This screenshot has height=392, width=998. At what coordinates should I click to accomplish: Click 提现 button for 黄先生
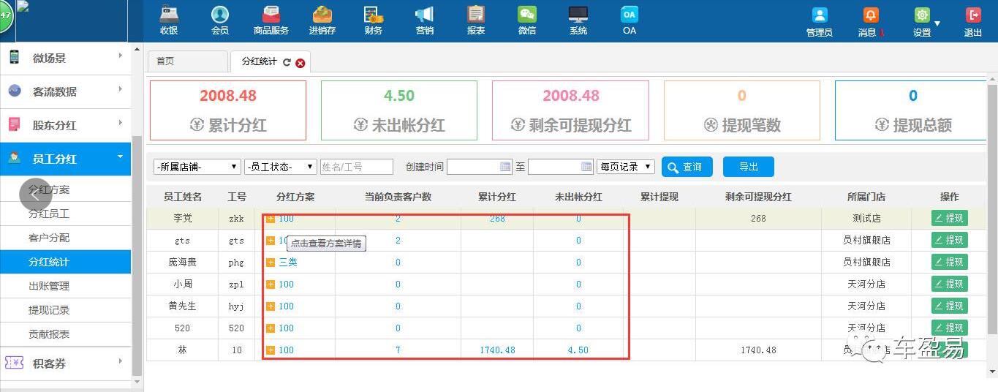click(949, 306)
